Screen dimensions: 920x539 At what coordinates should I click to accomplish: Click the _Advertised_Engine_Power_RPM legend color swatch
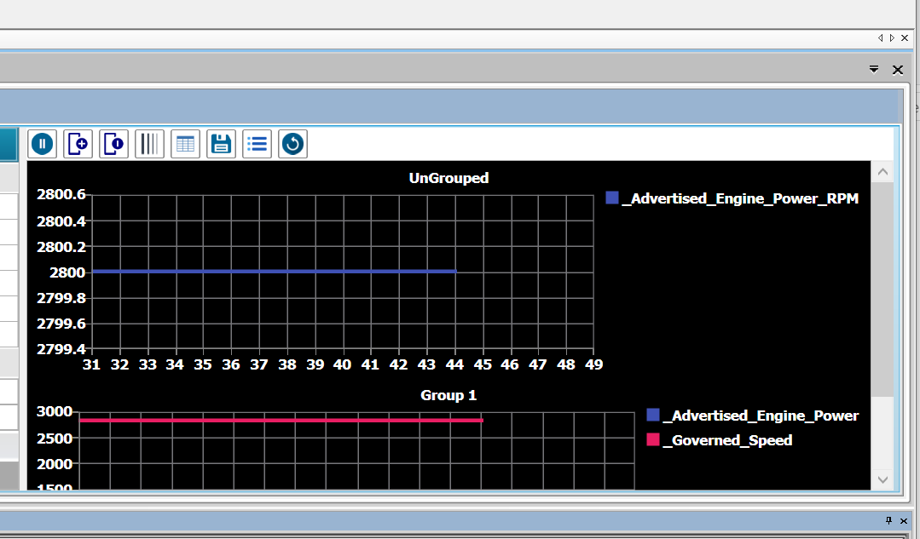pyautogui.click(x=612, y=198)
